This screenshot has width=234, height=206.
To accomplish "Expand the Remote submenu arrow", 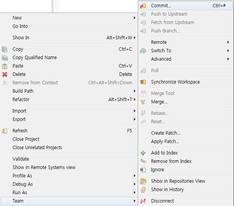I will pyautogui.click(x=228, y=42).
